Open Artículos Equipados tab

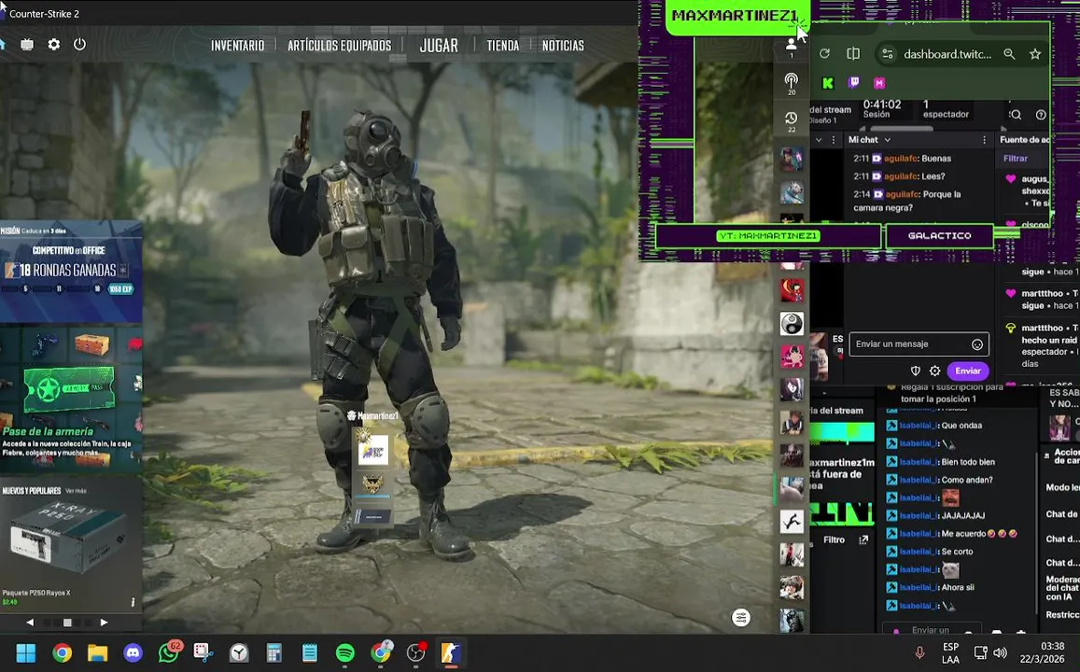tap(340, 46)
